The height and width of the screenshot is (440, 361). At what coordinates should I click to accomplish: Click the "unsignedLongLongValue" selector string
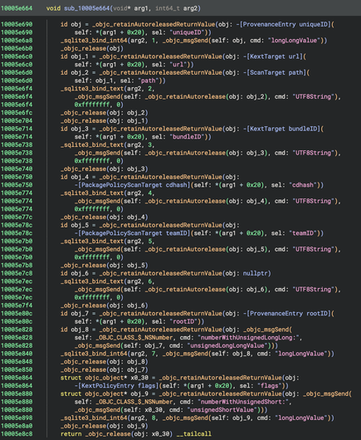(227, 345)
